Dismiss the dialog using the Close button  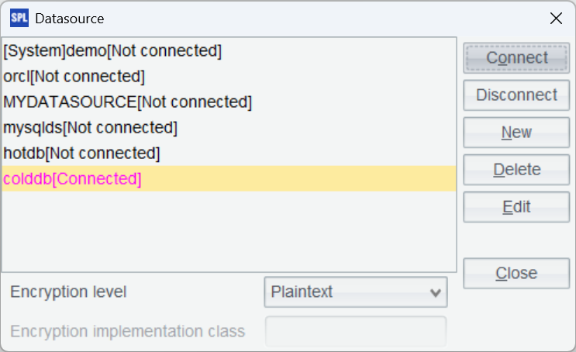tap(516, 273)
